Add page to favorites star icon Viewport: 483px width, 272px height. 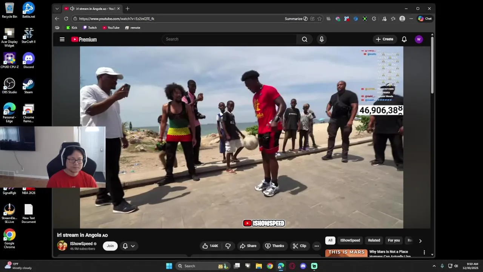[x=319, y=19]
